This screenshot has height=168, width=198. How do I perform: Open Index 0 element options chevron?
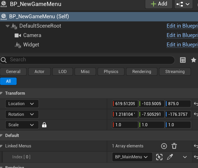185,157
